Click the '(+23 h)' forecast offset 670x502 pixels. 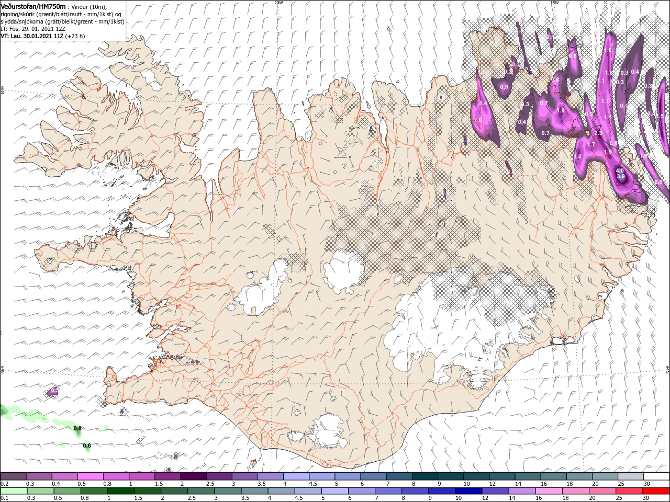click(75, 36)
